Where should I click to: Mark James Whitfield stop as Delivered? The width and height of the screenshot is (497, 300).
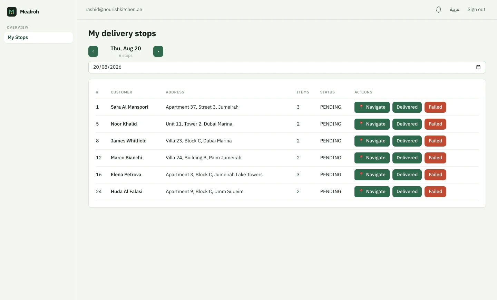click(x=407, y=141)
